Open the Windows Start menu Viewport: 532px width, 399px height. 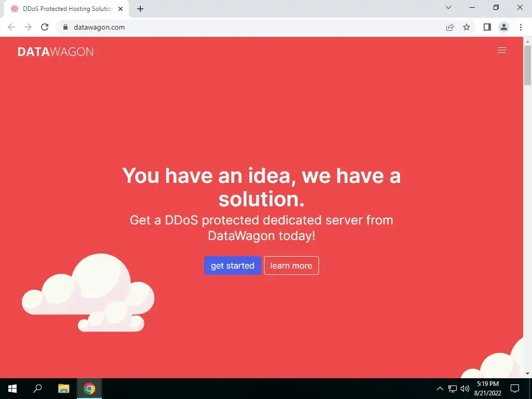click(x=12, y=389)
